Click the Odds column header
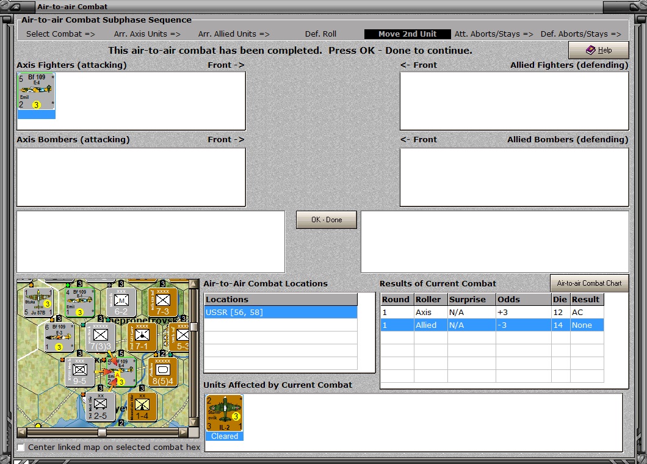647x464 pixels. click(x=524, y=299)
